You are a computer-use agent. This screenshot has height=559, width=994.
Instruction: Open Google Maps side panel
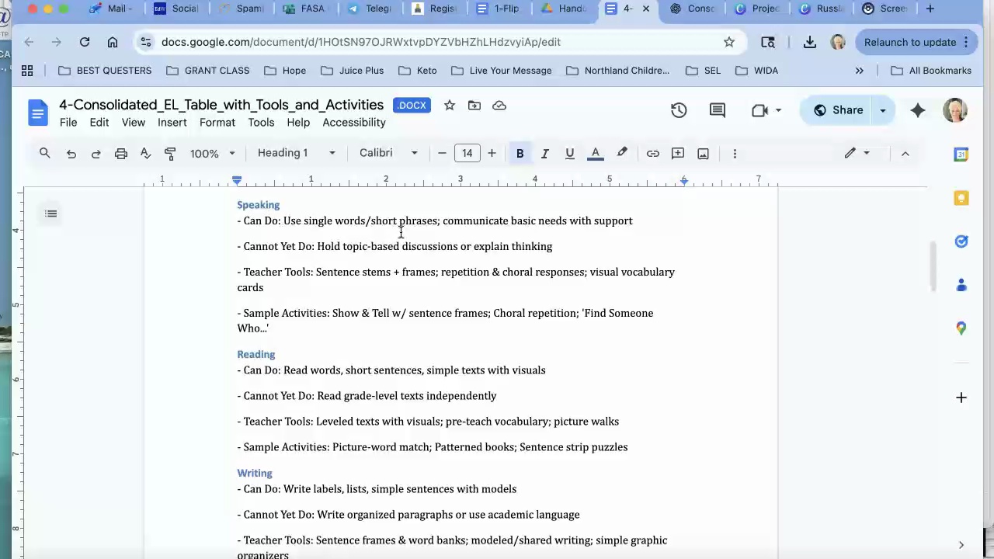(961, 328)
